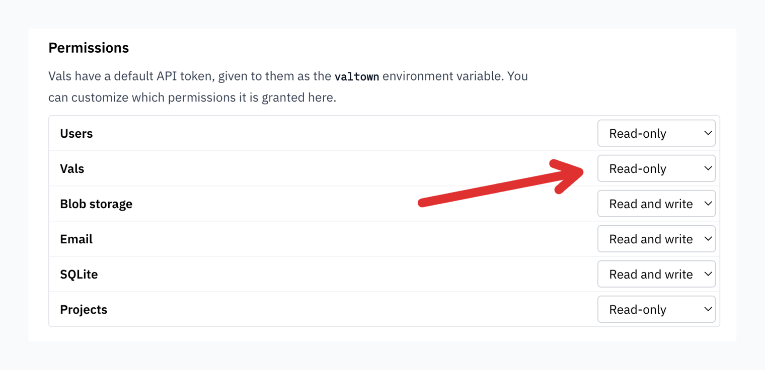Screen dimensions: 765x370
Task: Click the chevron arrow in SQLite dropdown
Action: [708, 274]
